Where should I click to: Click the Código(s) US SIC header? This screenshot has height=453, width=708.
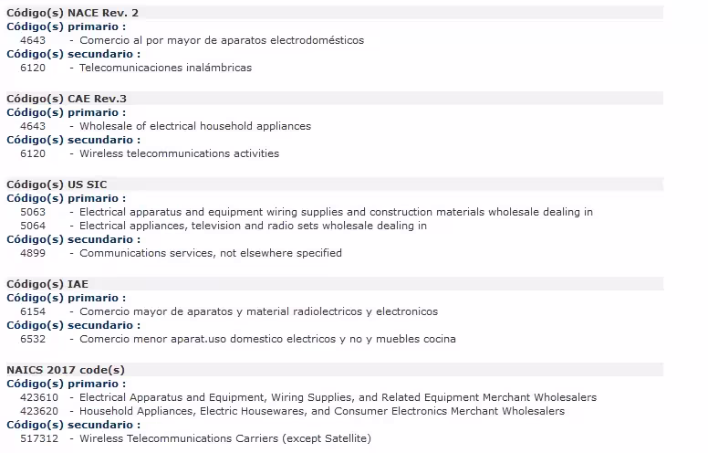pos(57,184)
